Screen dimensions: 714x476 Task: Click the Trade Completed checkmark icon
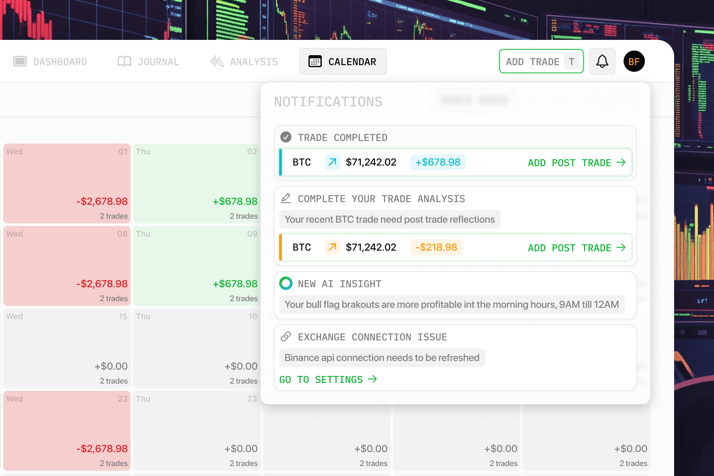click(x=286, y=137)
